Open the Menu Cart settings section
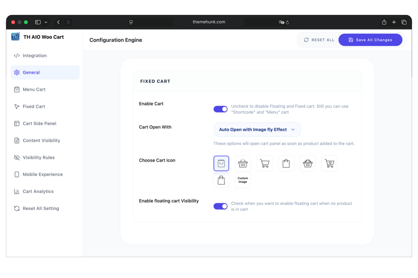Image resolution: width=418 pixels, height=278 pixels. [x=34, y=90]
